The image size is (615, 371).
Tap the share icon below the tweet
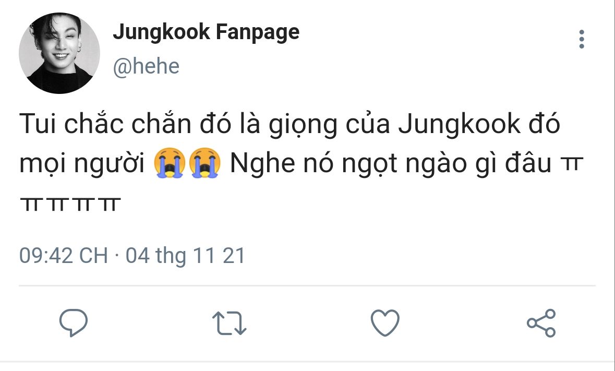[x=541, y=323]
